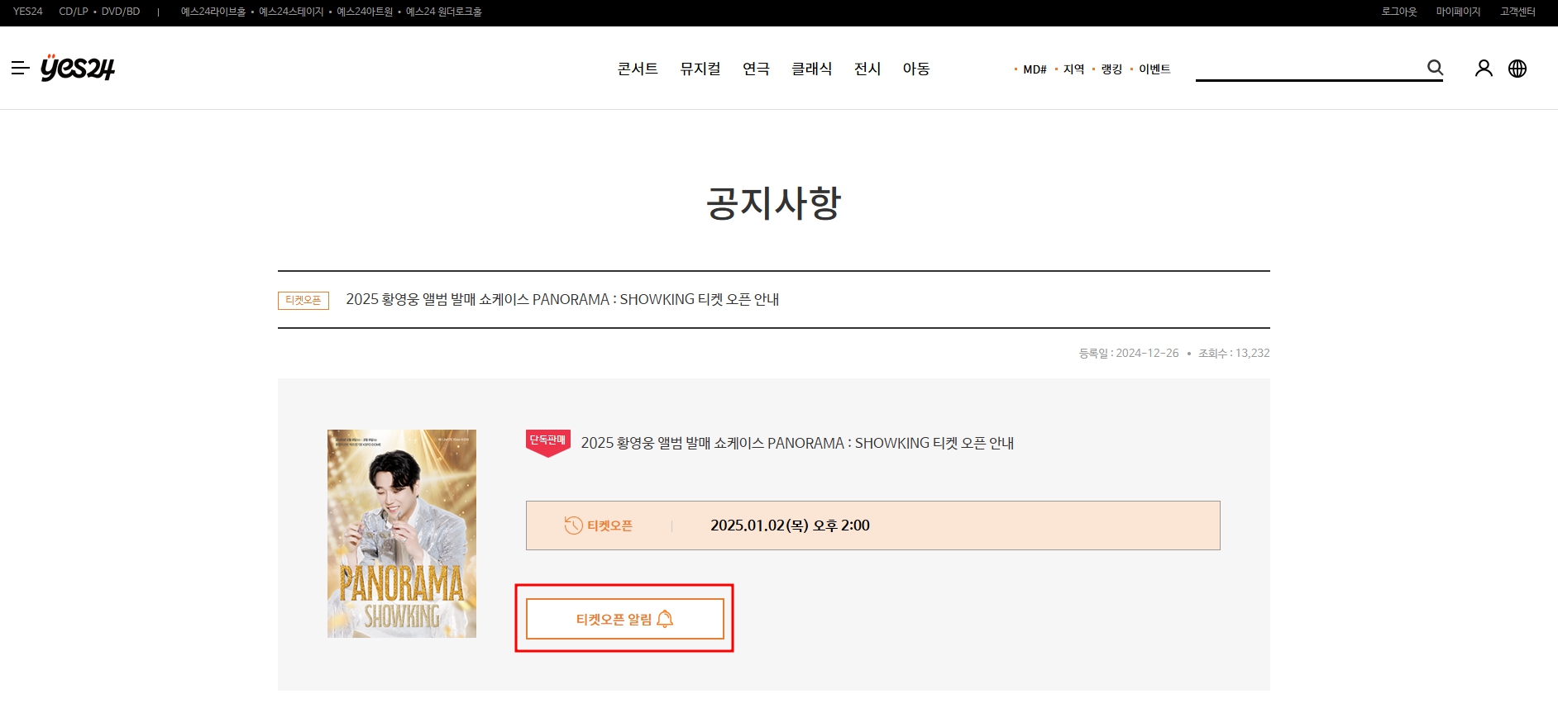The width and height of the screenshot is (1558, 718).
Task: Click the PANORAMA SHOWKING poster thumbnail
Action: click(x=402, y=534)
